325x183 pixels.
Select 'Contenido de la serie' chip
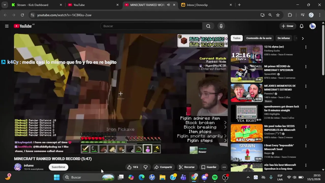pos(259,38)
